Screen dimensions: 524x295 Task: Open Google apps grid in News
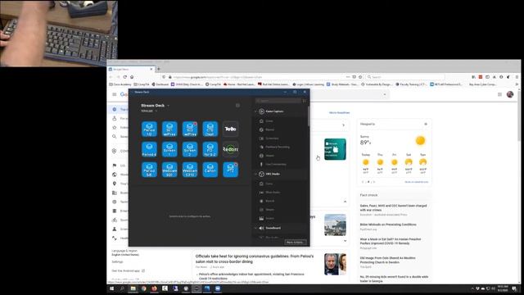pos(499,94)
